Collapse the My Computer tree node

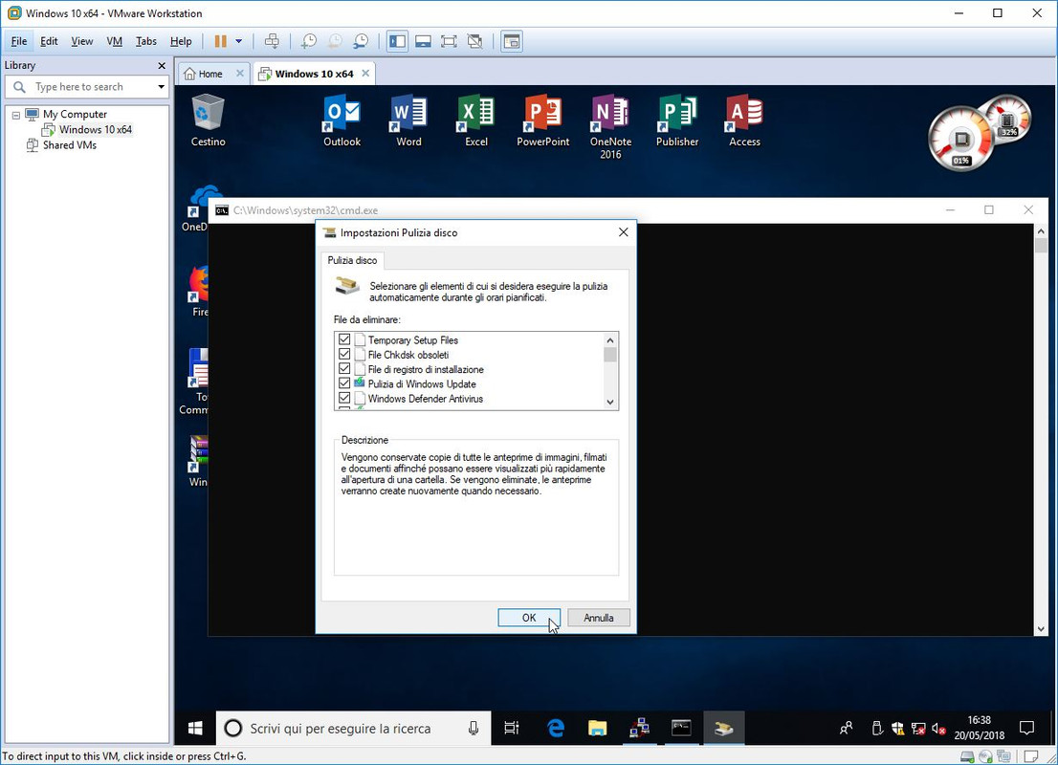16,115
